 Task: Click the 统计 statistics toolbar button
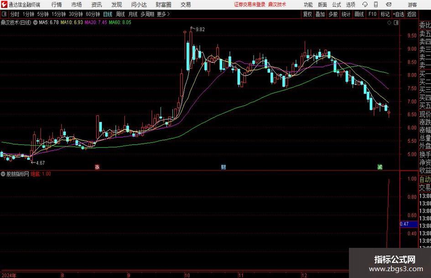click(346, 14)
